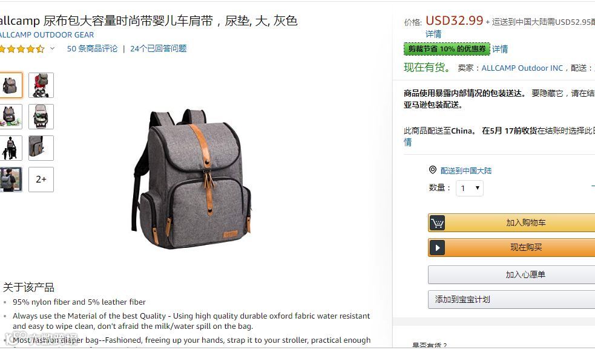Click the location pin icon beside 配送到中国大陆
The height and width of the screenshot is (350, 595).
tap(433, 170)
